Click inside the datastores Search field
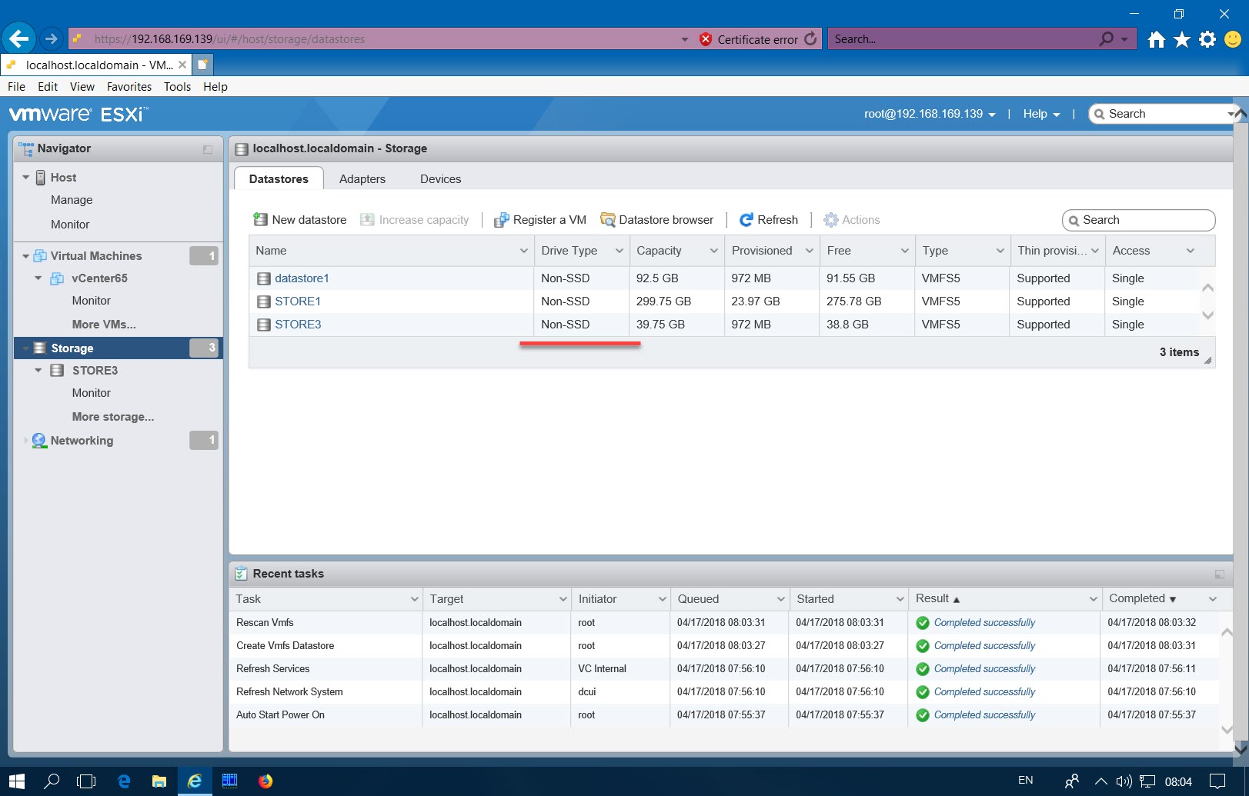Viewport: 1249px width, 796px height. (1139, 219)
